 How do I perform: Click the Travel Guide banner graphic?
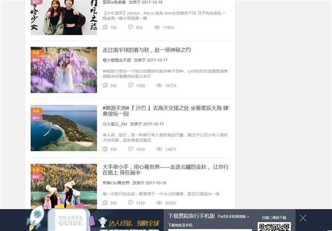pos(71,220)
